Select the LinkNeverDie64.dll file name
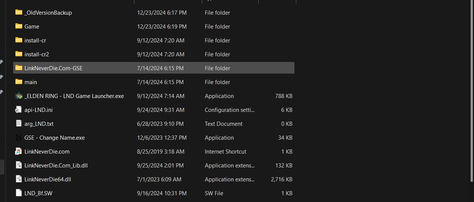 point(47,179)
